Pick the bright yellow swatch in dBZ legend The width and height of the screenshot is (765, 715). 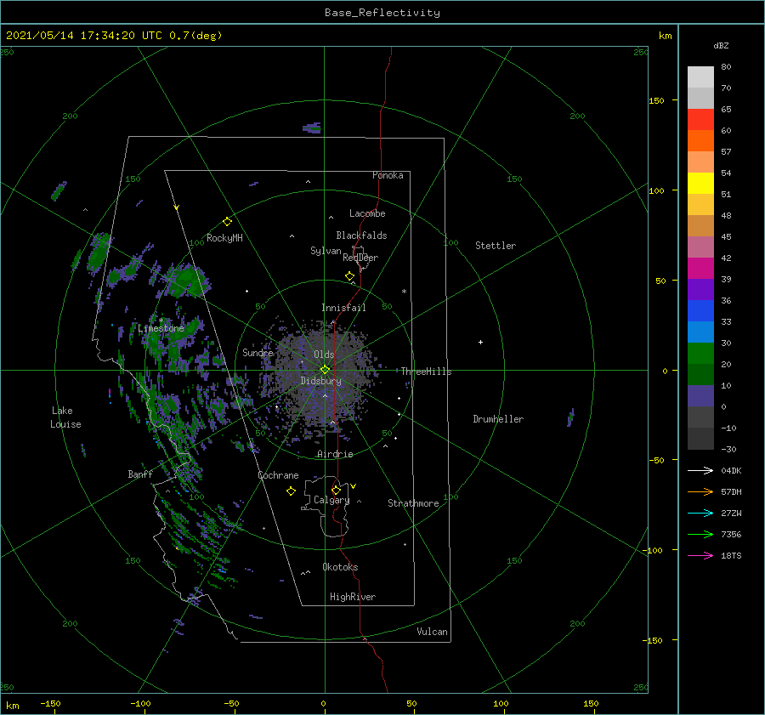click(x=700, y=183)
